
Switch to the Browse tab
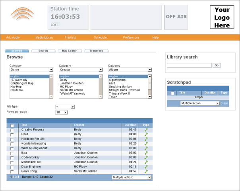click(17, 51)
